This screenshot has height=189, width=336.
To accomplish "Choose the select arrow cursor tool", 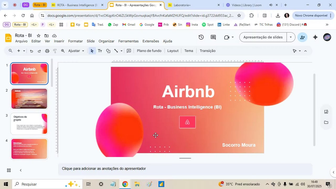I will coord(92,51).
